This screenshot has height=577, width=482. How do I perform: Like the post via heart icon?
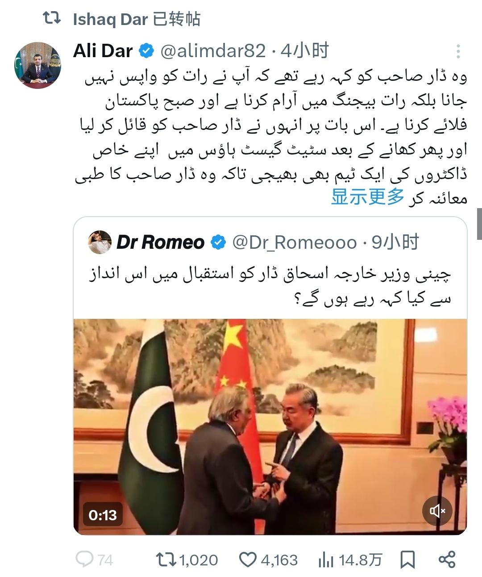[248, 559]
